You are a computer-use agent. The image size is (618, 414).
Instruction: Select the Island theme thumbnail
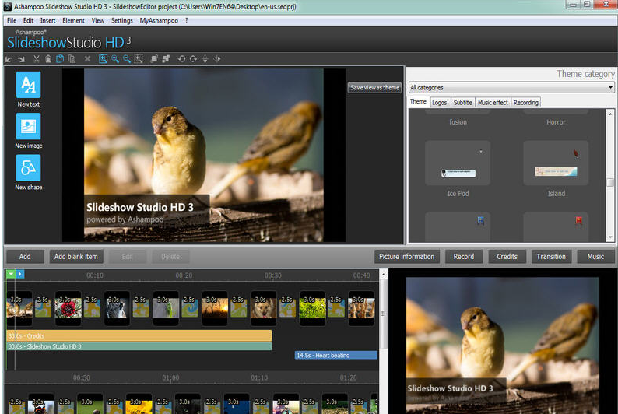pyautogui.click(x=556, y=163)
